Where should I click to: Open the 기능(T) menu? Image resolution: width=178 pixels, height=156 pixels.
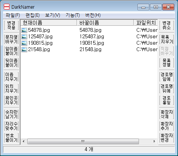click(x=73, y=15)
